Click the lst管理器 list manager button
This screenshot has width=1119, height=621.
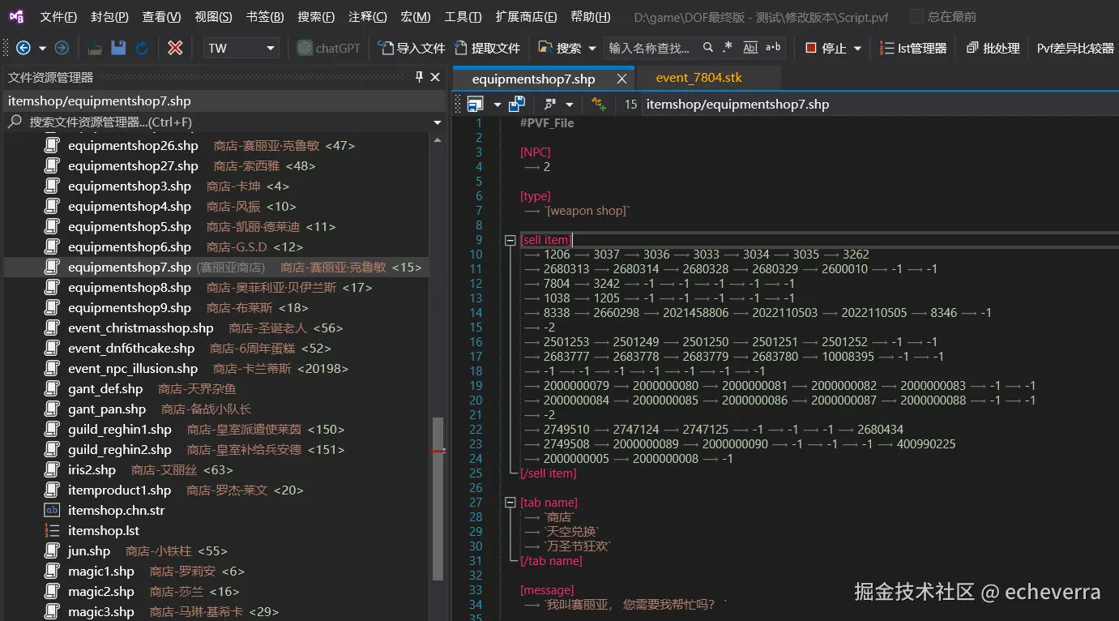[913, 48]
